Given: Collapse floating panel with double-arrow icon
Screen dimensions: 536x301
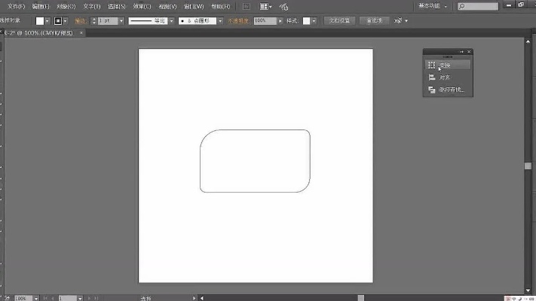Looking at the screenshot, I should [462, 51].
